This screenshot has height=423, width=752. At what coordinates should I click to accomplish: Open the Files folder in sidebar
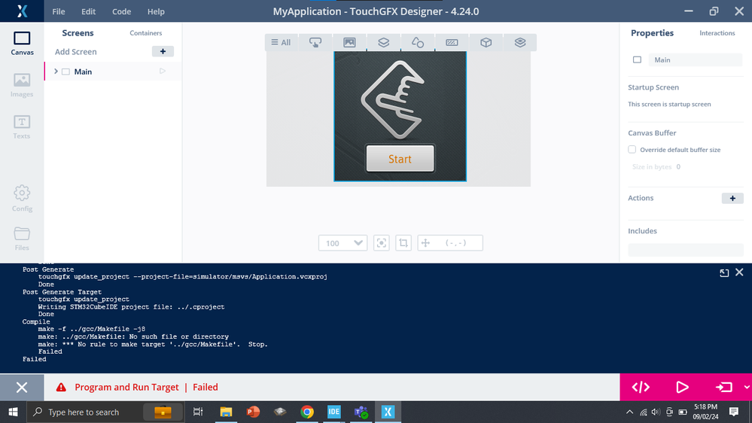coord(22,239)
